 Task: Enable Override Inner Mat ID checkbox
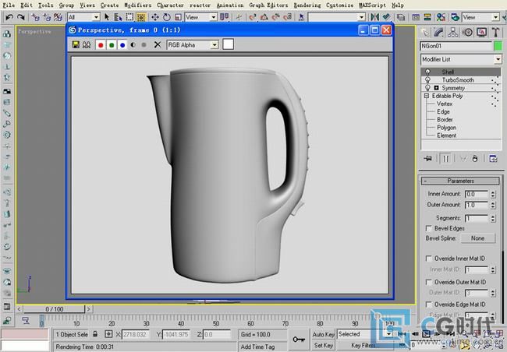[x=429, y=259]
